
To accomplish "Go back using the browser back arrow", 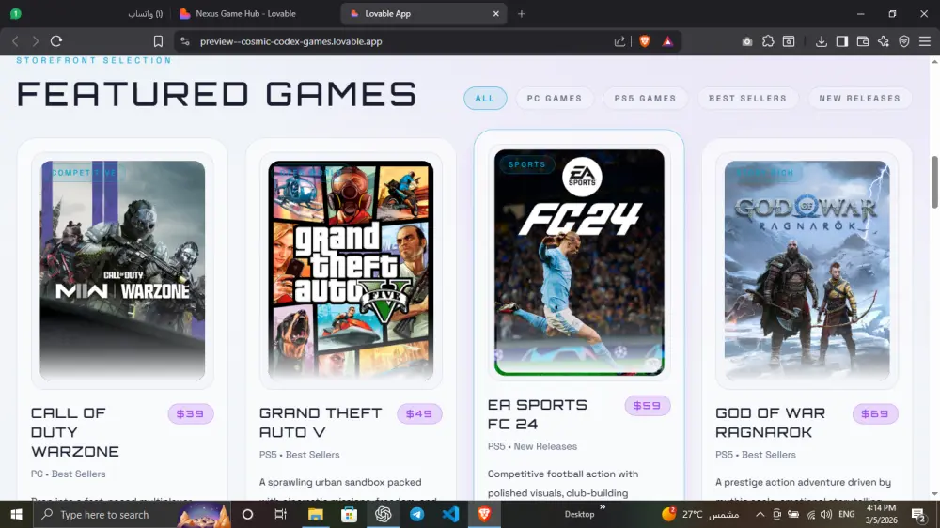I will pos(16,41).
